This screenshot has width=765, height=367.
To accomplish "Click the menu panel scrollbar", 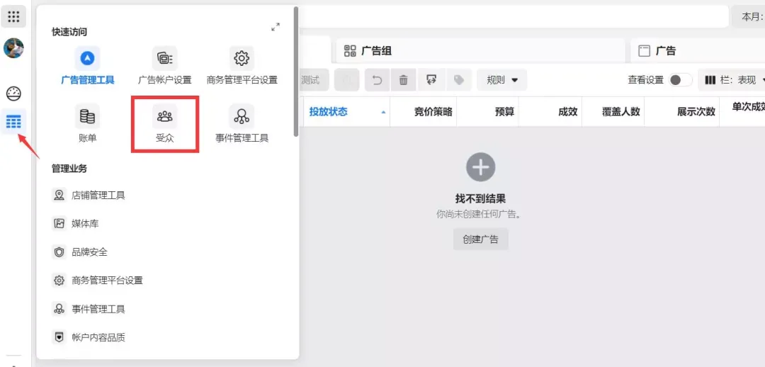I will coord(295,72).
